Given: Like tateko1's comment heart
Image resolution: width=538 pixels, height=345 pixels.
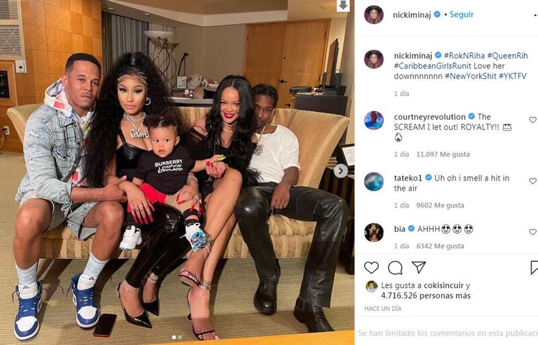Looking at the screenshot, I should [533, 181].
